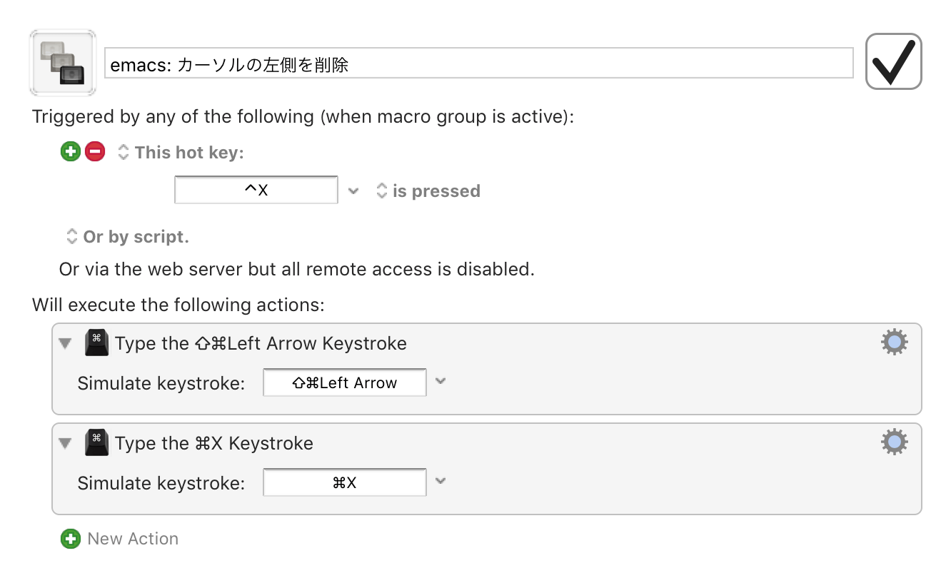The image size is (951, 578).
Task: Select the 'Type the ⌘X Keystroke' title
Action: coord(214,443)
